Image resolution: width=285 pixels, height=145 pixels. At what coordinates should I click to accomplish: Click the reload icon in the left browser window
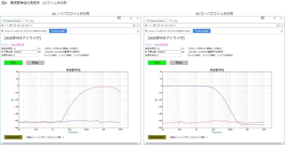(10, 26)
